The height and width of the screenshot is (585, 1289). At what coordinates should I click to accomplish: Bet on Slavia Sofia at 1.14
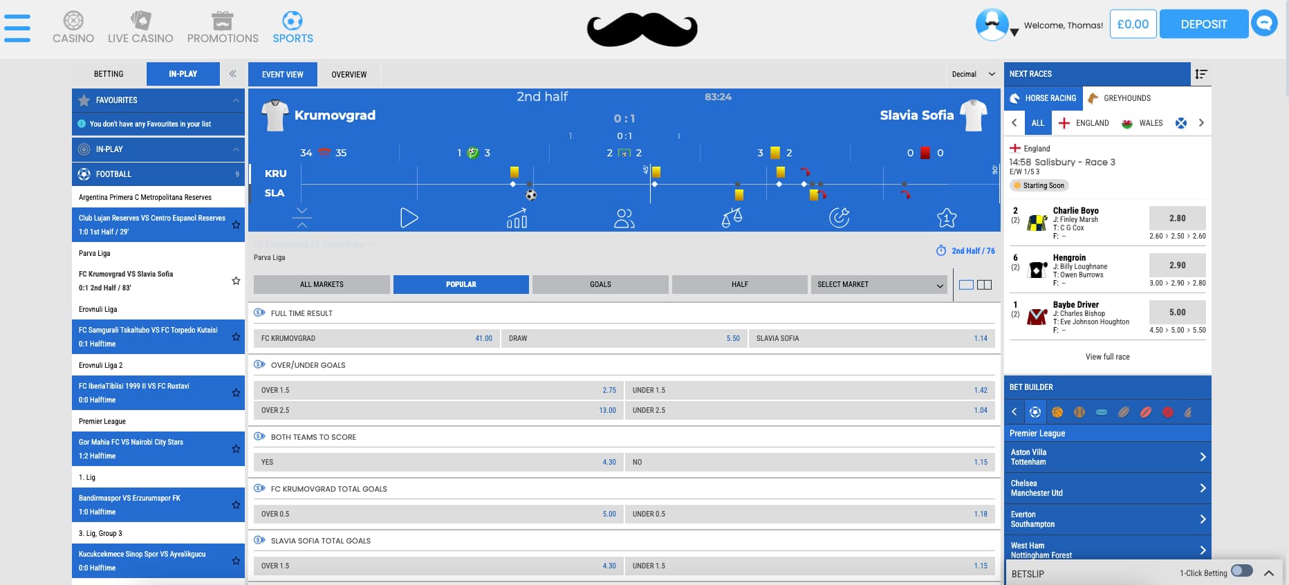pos(872,338)
